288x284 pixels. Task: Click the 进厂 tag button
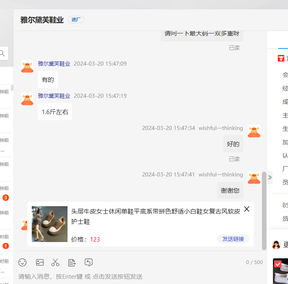(76, 20)
